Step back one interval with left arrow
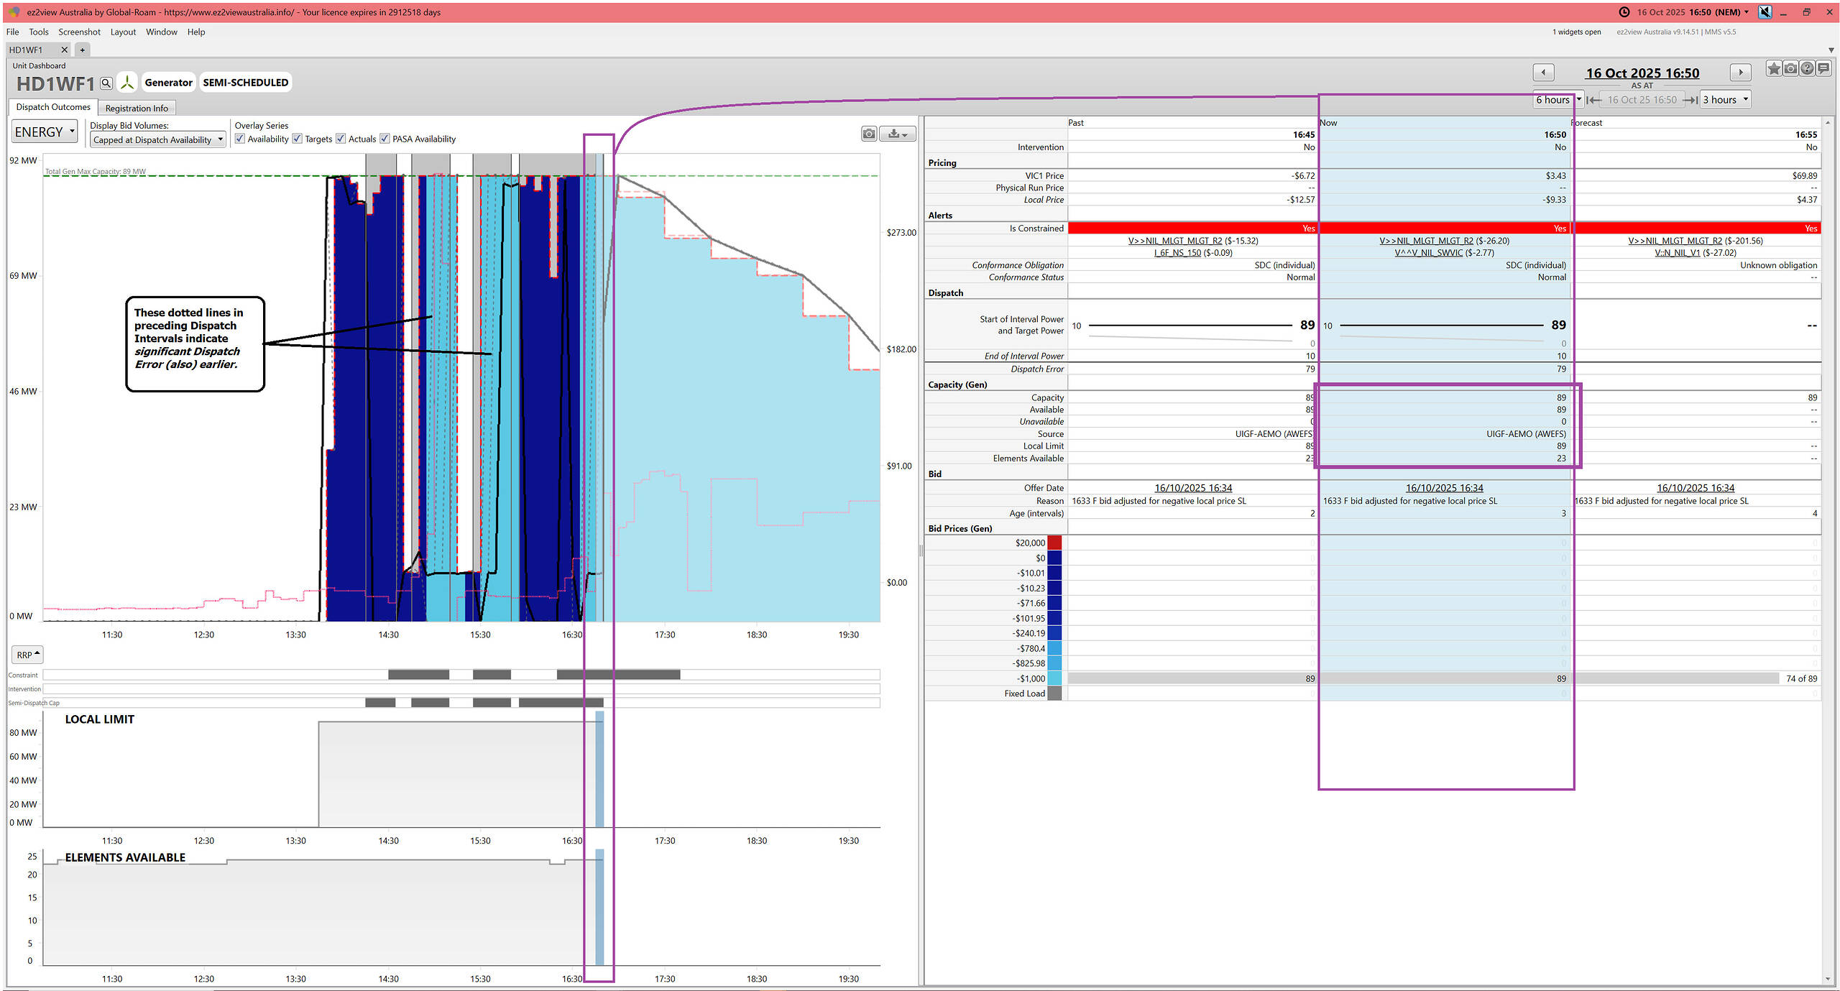 pyautogui.click(x=1543, y=73)
